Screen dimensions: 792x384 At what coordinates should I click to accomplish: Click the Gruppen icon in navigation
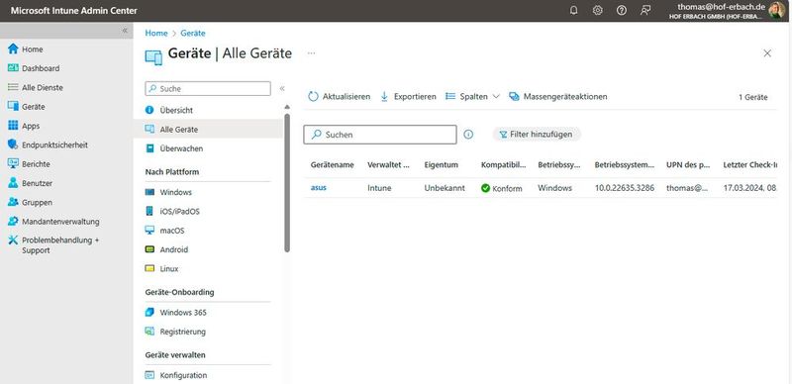(x=13, y=202)
